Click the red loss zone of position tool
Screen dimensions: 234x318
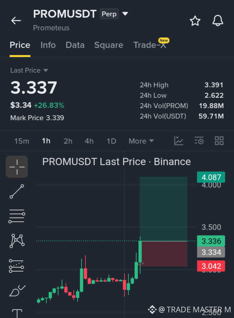point(164,254)
